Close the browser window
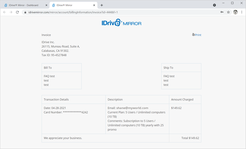The height and width of the screenshot is (149, 246). point(241,3)
